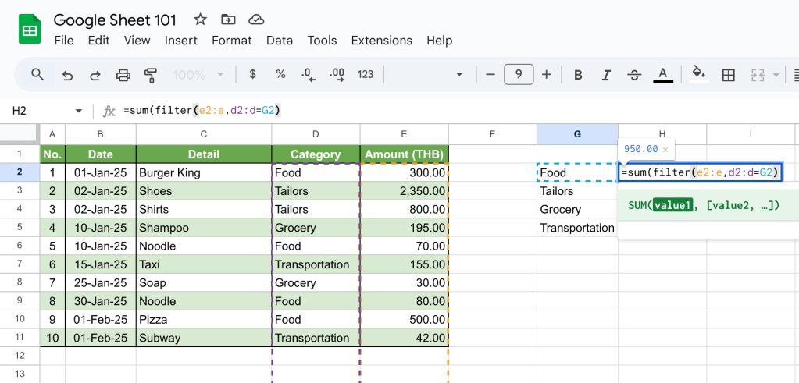Increase decimal places
This screenshot has height=383, width=799.
tap(337, 75)
